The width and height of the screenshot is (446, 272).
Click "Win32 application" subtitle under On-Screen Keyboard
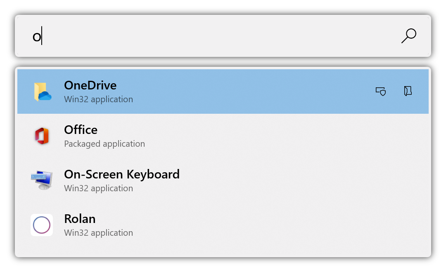pyautogui.click(x=98, y=188)
